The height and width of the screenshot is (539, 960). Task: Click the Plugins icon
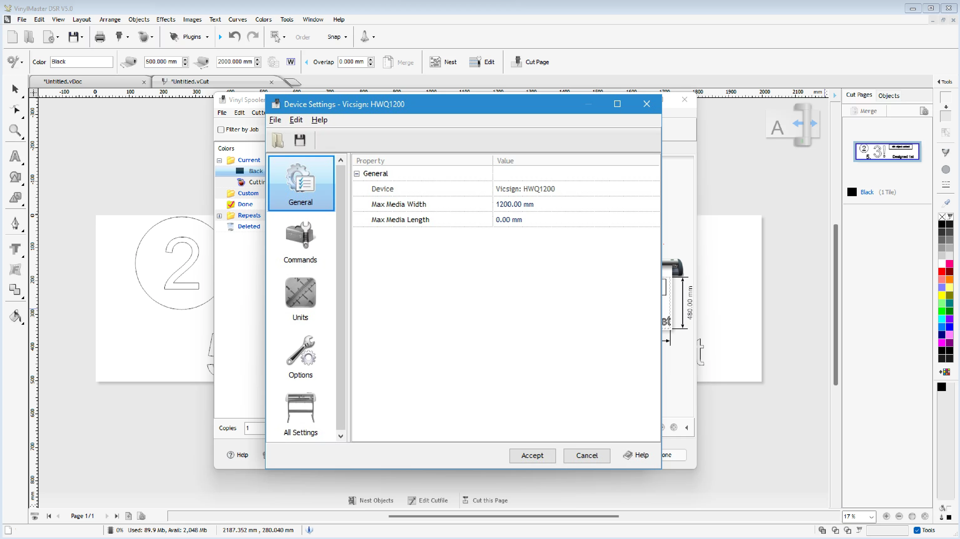click(x=174, y=37)
